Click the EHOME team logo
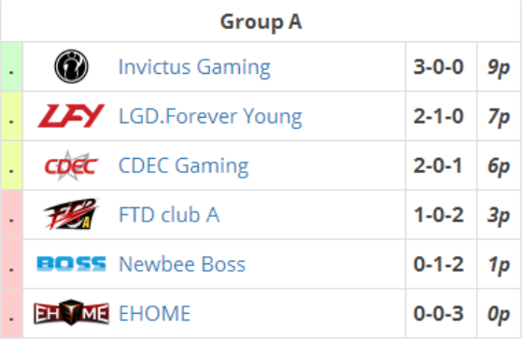This screenshot has height=340, width=523. (71, 313)
